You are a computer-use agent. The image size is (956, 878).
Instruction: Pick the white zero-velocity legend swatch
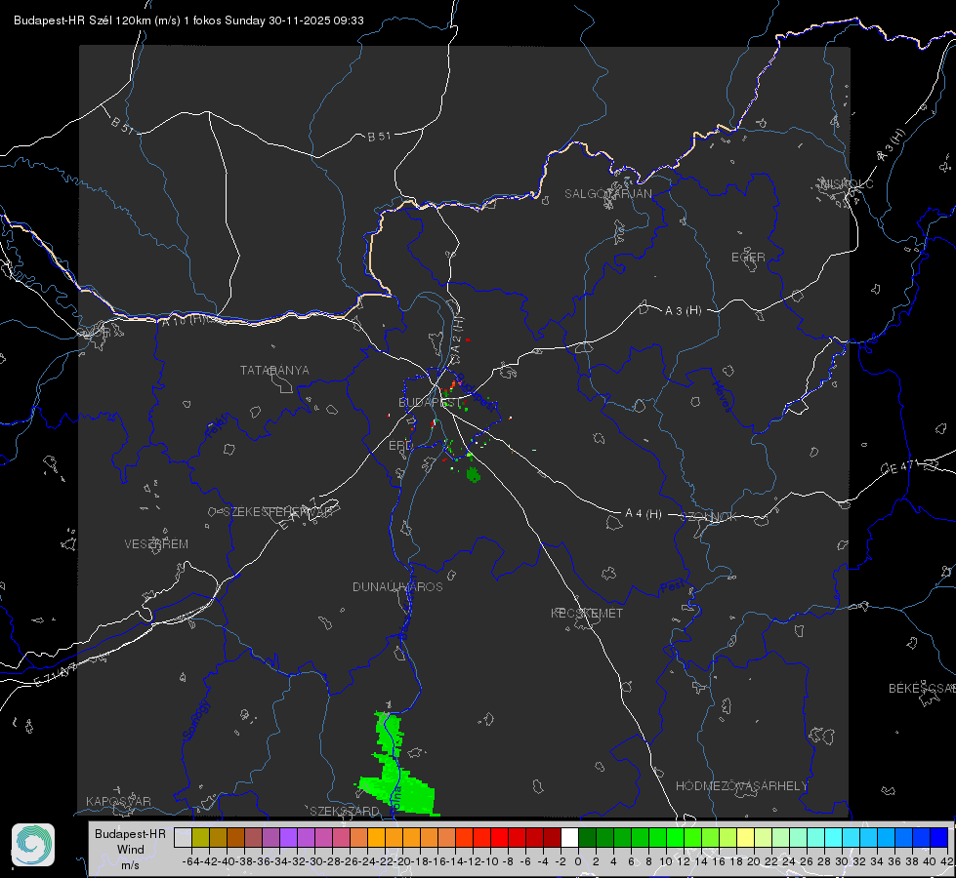point(569,837)
